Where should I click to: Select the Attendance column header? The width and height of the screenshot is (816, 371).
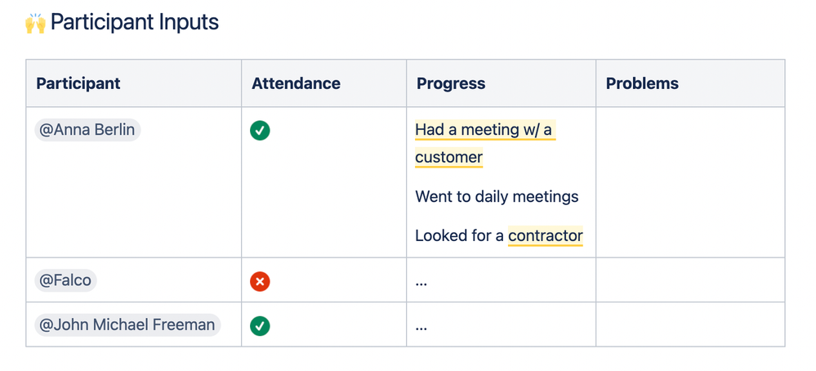click(x=296, y=83)
